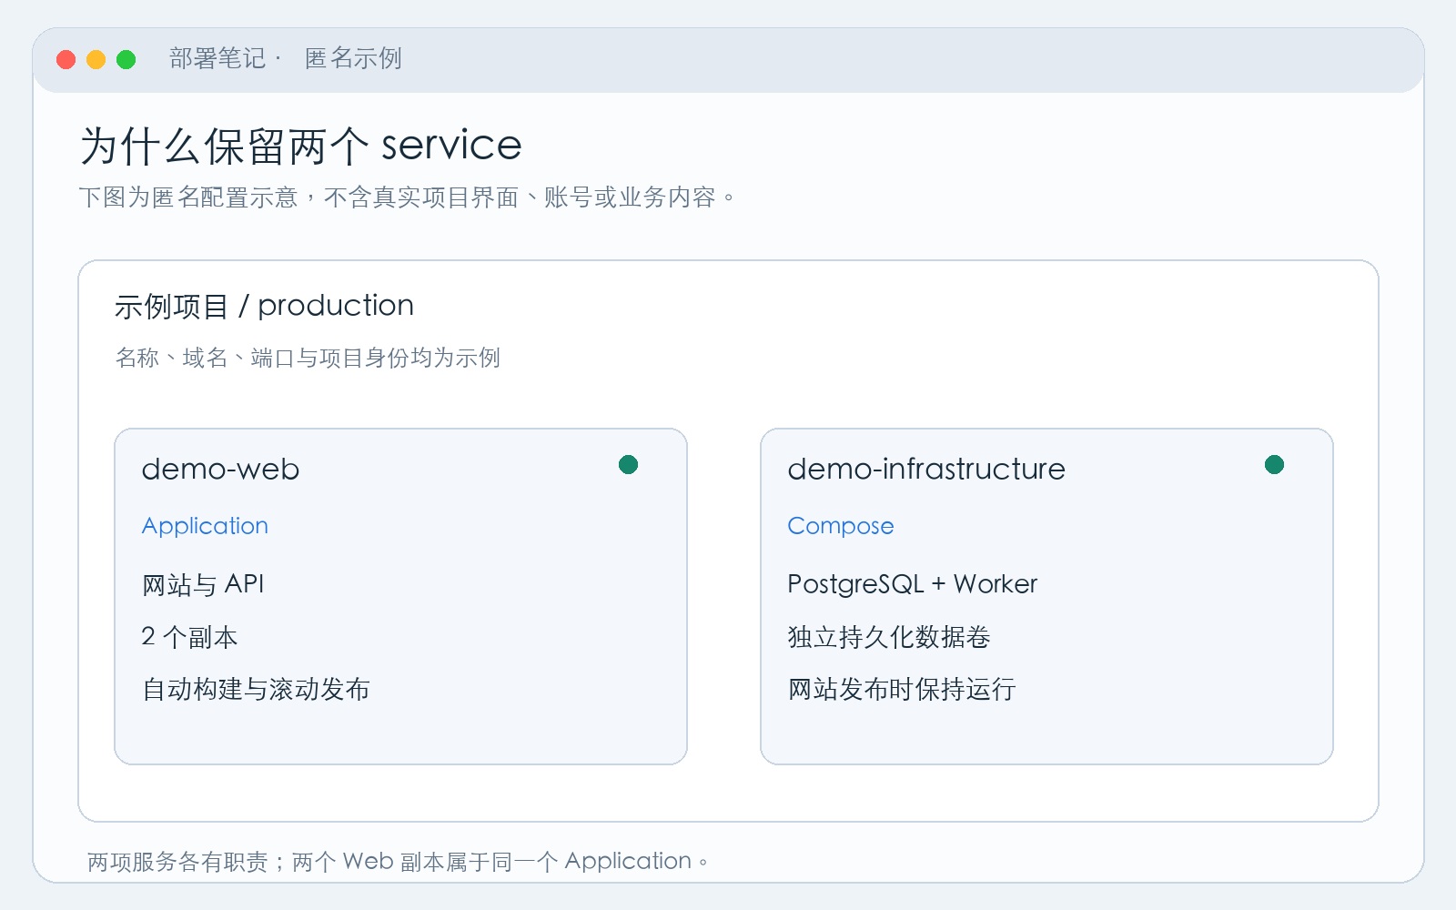1456x910 pixels.
Task: Click the subtitle "下图为匿名配置示意，不含真实项目界面、账号或业务内容。"
Action: (x=407, y=197)
